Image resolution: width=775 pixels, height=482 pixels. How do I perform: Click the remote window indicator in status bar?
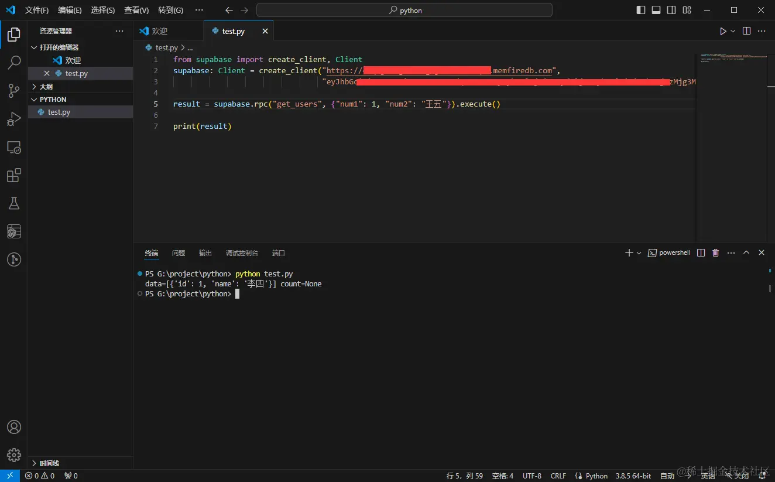point(10,476)
